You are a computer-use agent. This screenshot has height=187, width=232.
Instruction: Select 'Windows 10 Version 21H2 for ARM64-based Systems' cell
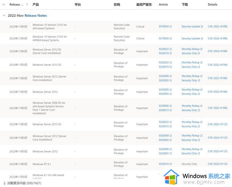tap(50, 38)
